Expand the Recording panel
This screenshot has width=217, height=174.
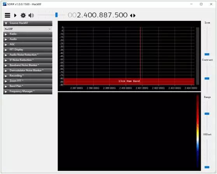click(28, 76)
